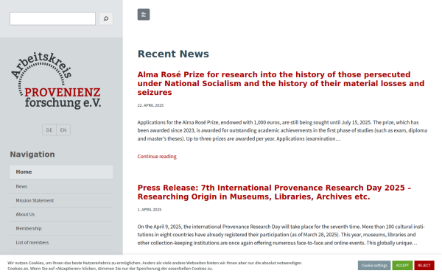This screenshot has height=276, width=442.
Task: Click the Navigation heading
Action: (x=32, y=155)
